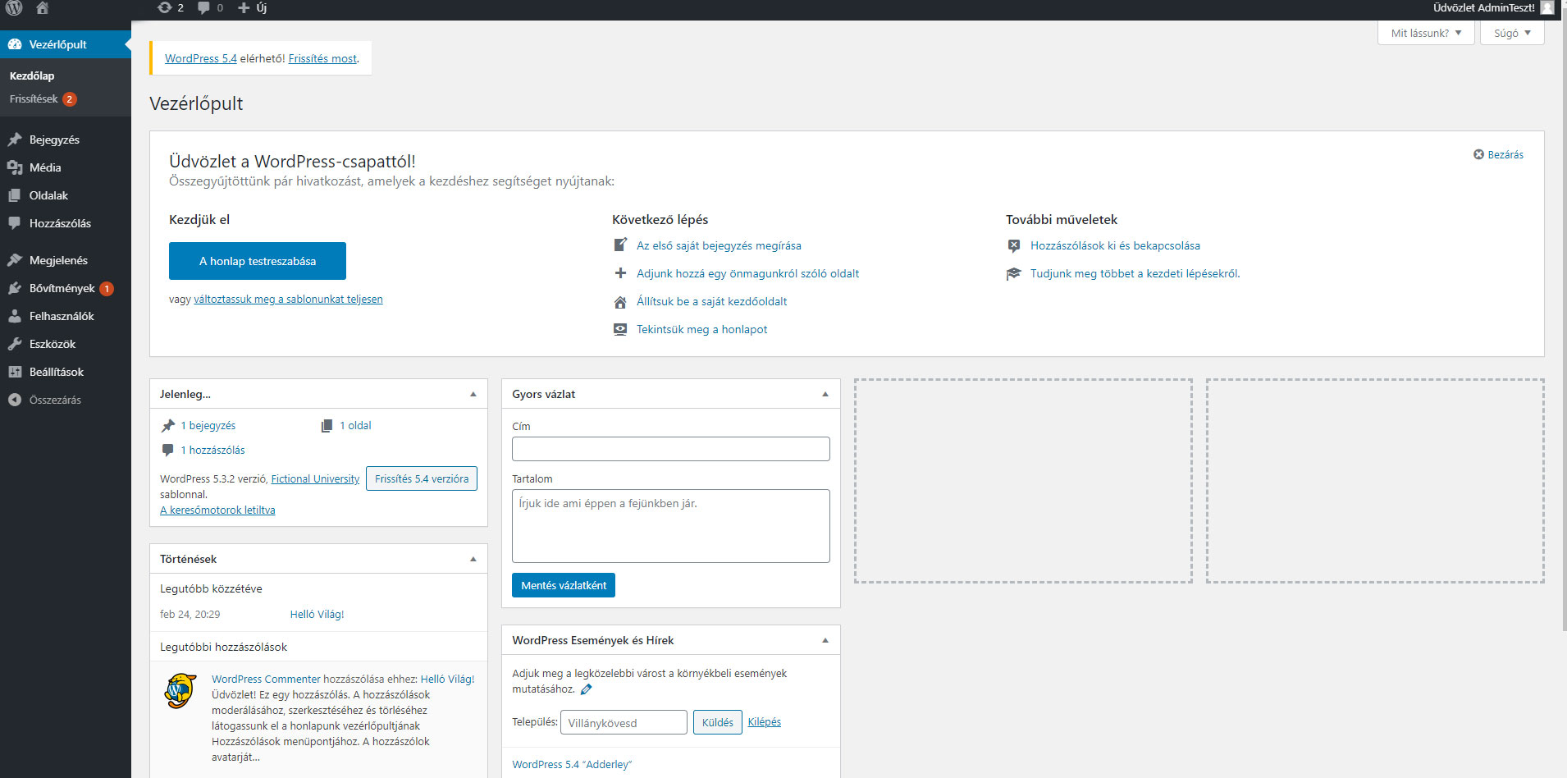Click the Média icon in sidebar
Viewport: 1567px width, 778px height.
point(15,167)
